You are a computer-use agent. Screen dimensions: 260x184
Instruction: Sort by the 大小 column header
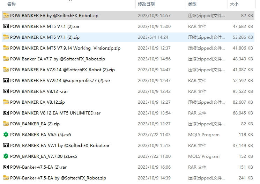pyautogui.click(x=234, y=4)
